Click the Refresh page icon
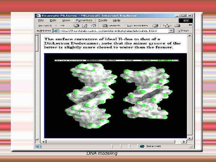 click(x=85, y=25)
